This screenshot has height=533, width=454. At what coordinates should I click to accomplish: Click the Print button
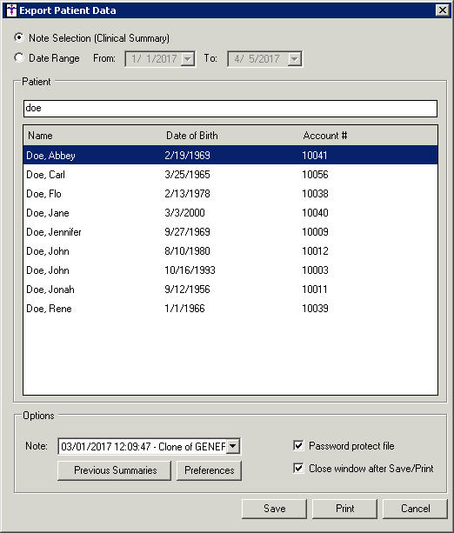[x=344, y=509]
